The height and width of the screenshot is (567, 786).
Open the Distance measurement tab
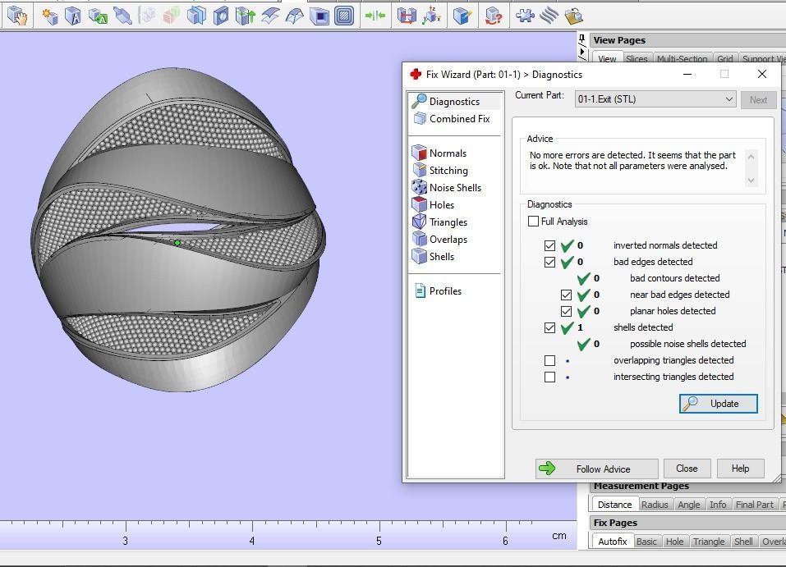(x=614, y=505)
